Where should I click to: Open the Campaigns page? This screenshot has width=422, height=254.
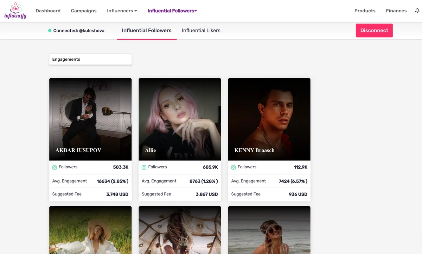(84, 11)
